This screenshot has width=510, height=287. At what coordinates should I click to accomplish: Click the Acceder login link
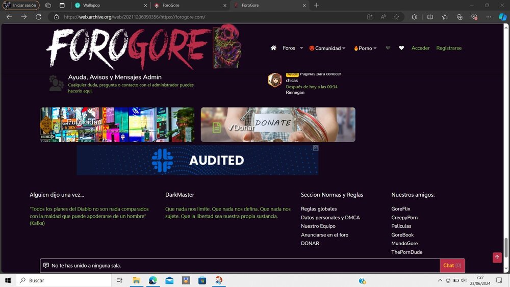(x=420, y=48)
